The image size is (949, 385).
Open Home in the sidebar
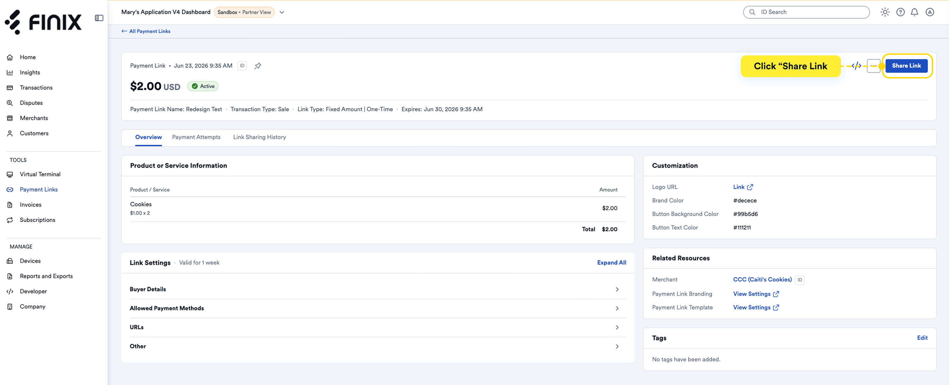pos(28,57)
